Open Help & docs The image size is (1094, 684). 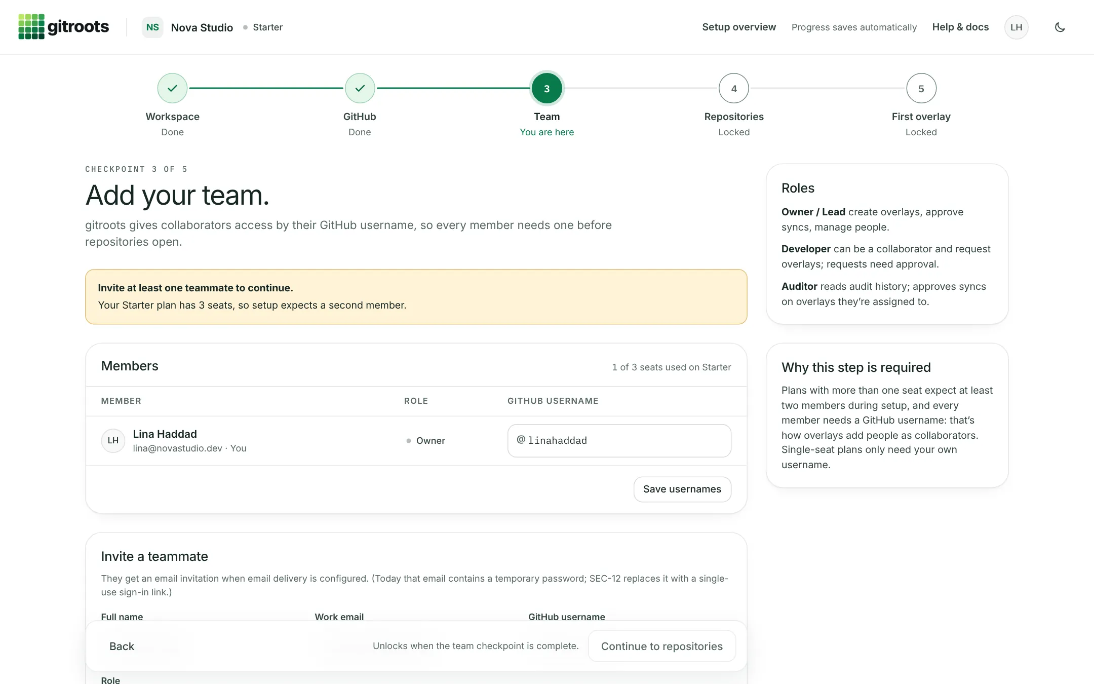point(960,27)
